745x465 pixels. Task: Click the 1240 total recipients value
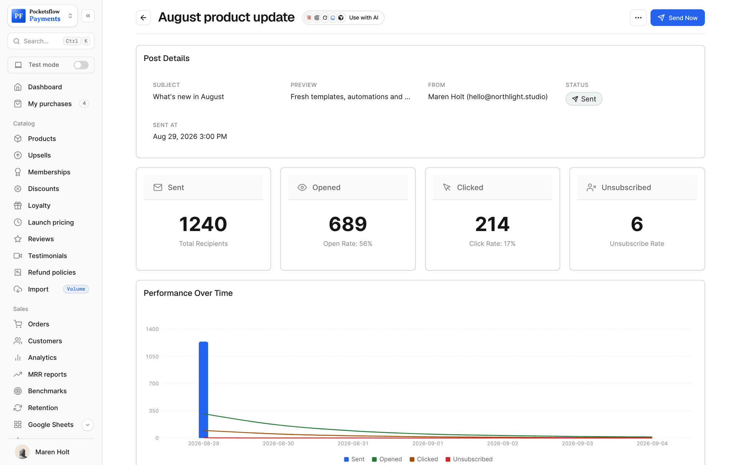tap(203, 224)
